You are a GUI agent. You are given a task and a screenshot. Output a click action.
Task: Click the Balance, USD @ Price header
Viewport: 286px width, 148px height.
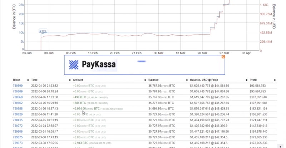[x=204, y=80]
